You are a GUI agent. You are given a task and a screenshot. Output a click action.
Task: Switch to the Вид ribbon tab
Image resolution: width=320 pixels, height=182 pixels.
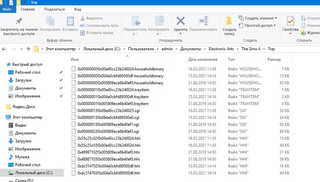(x=77, y=10)
